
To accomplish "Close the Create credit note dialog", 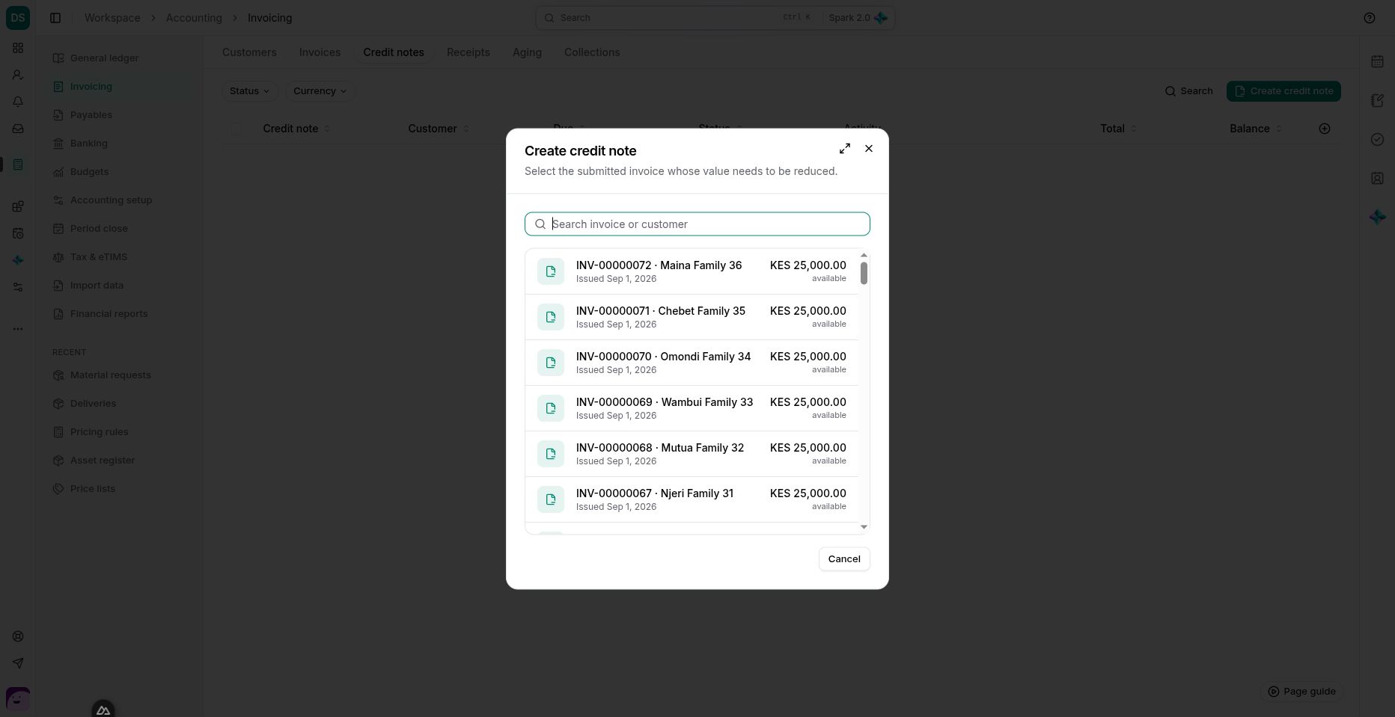I will (869, 149).
